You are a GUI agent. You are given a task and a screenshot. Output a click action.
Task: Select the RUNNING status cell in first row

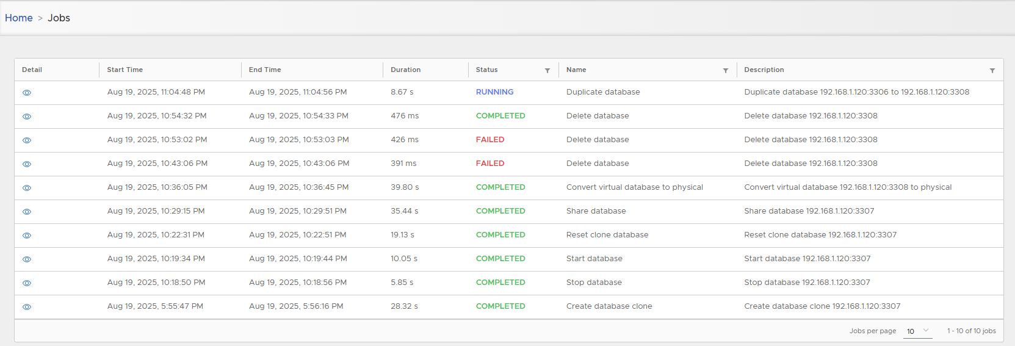click(x=494, y=92)
